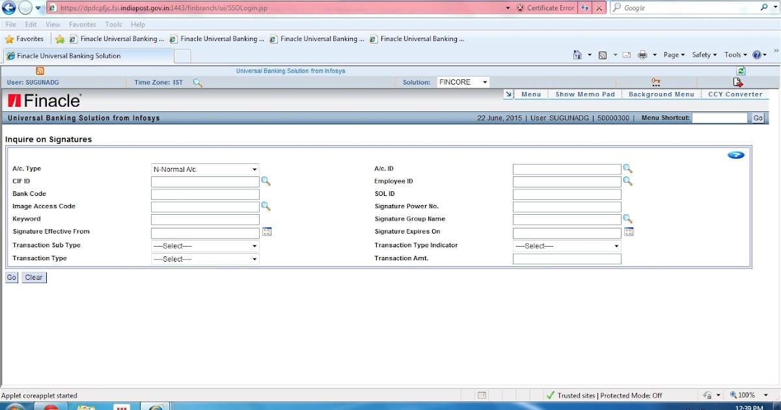Screen dimensions: 781x410
Task: Click the blue arrow icon left of Menu
Action: click(509, 94)
